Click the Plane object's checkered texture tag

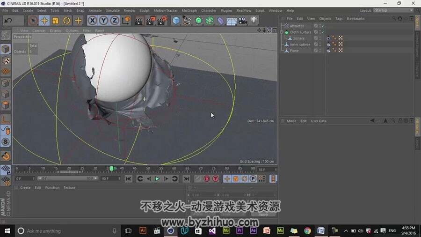(341, 50)
